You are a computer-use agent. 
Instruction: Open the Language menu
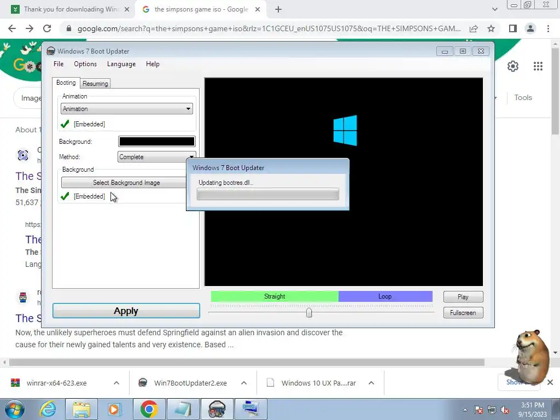pyautogui.click(x=121, y=64)
